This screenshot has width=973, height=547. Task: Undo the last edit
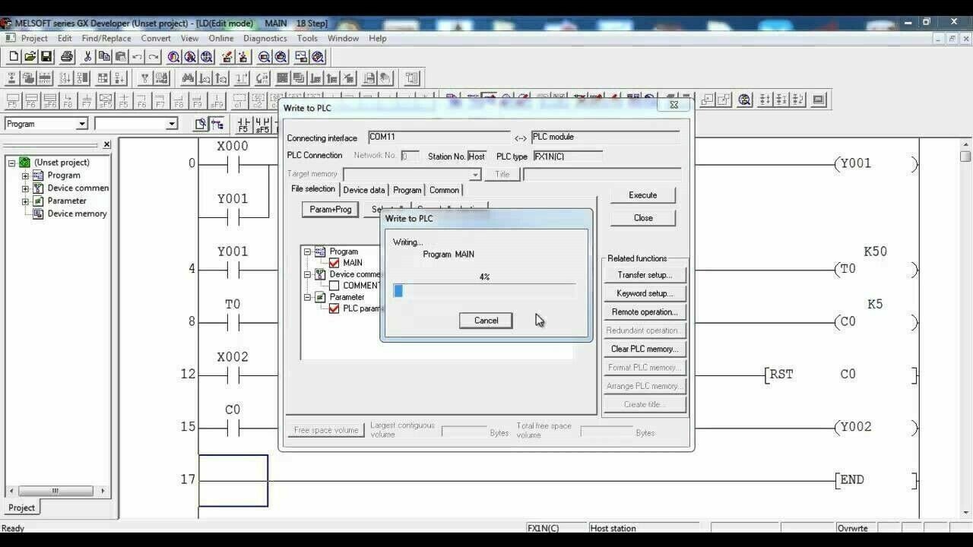tap(139, 56)
